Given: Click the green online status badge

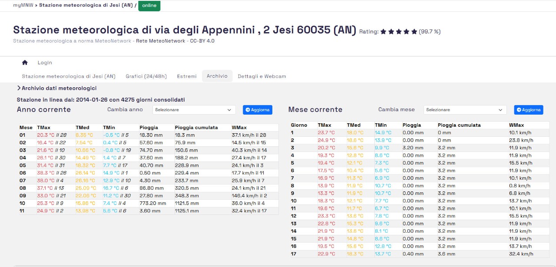Looking at the screenshot, I should point(149,6).
